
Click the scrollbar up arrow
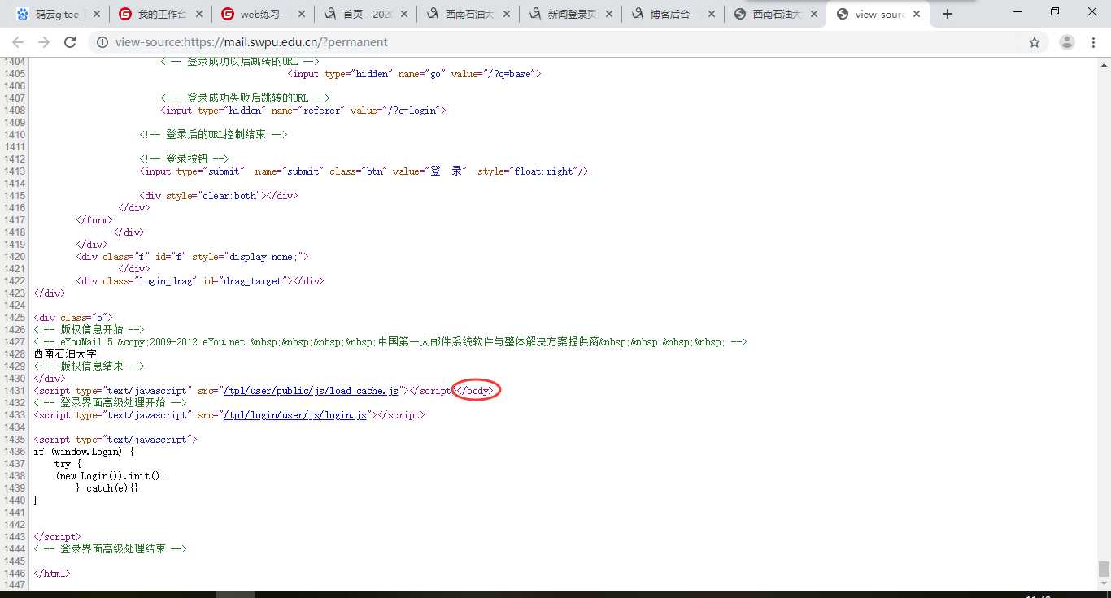pos(1104,64)
